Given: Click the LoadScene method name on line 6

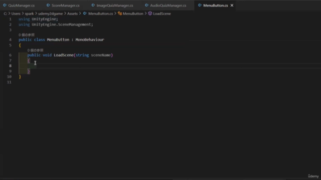Looking at the screenshot, I should coord(64,55).
